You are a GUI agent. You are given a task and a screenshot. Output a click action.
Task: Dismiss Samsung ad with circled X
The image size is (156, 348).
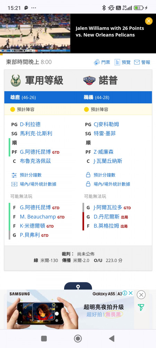point(141,295)
